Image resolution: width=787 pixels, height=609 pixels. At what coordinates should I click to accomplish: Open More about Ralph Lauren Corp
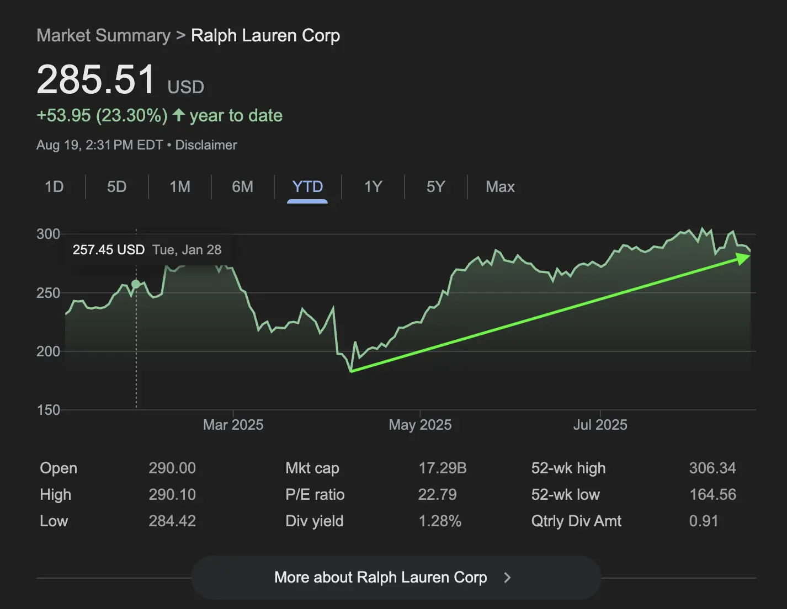(x=396, y=578)
